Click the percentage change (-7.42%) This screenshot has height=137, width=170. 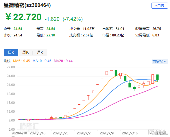point(73,19)
